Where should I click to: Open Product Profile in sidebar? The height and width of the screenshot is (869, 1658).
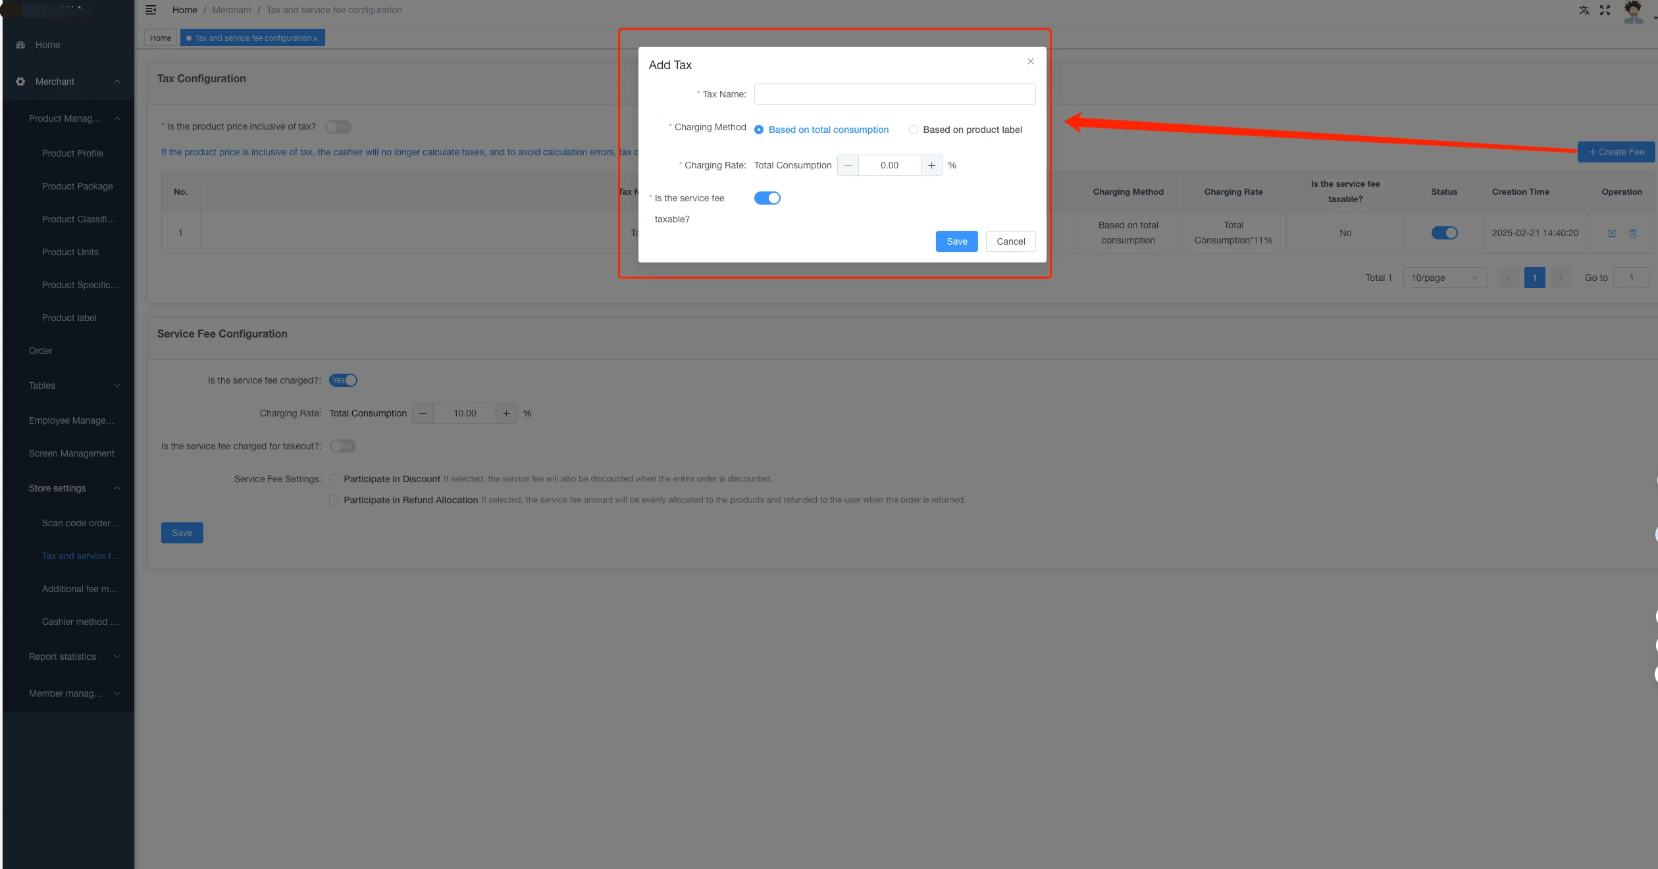click(72, 153)
